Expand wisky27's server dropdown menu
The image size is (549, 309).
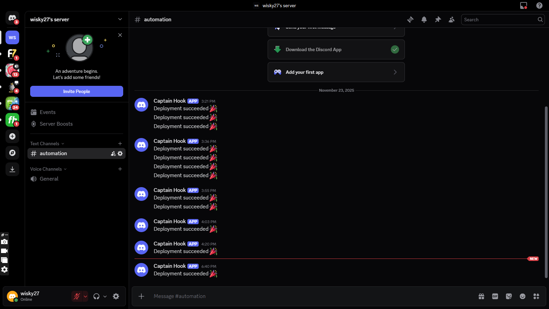tap(120, 19)
